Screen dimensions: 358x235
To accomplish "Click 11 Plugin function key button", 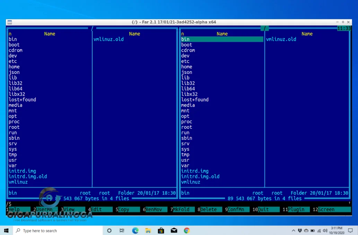I will pos(296,209).
